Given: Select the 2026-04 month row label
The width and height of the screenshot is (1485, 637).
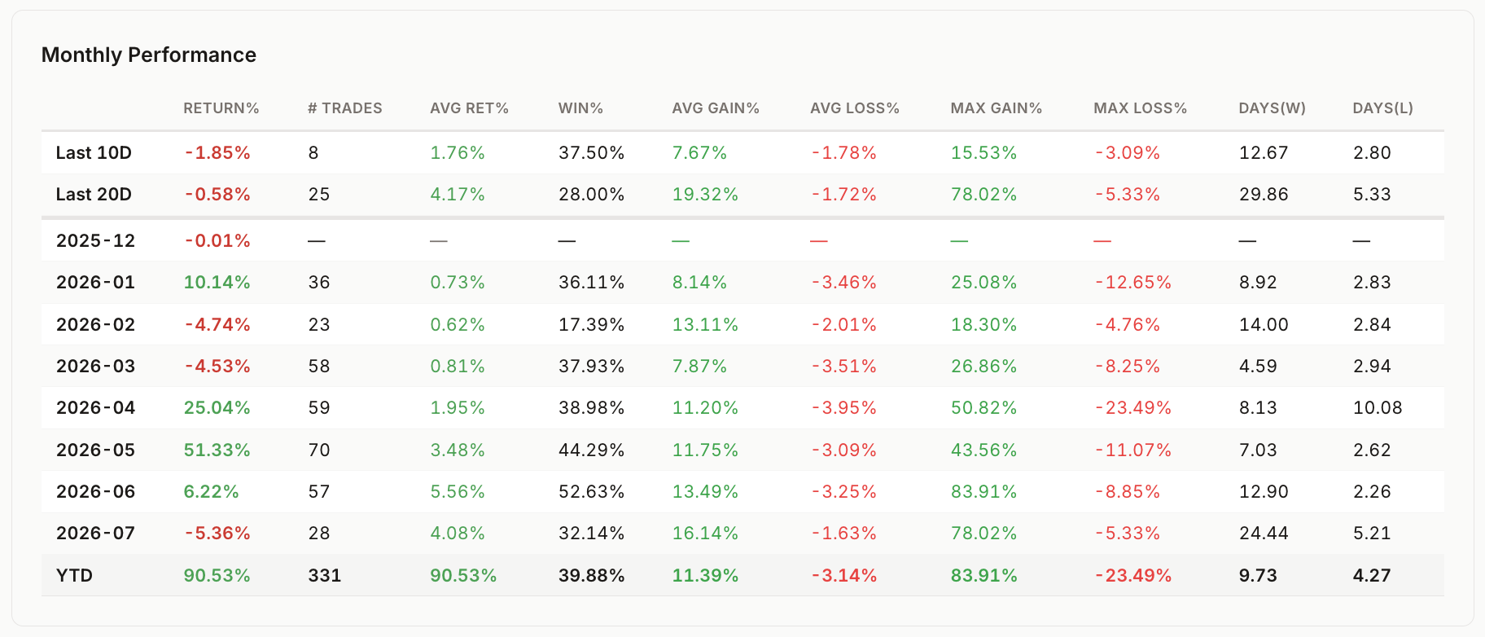Looking at the screenshot, I should [96, 408].
